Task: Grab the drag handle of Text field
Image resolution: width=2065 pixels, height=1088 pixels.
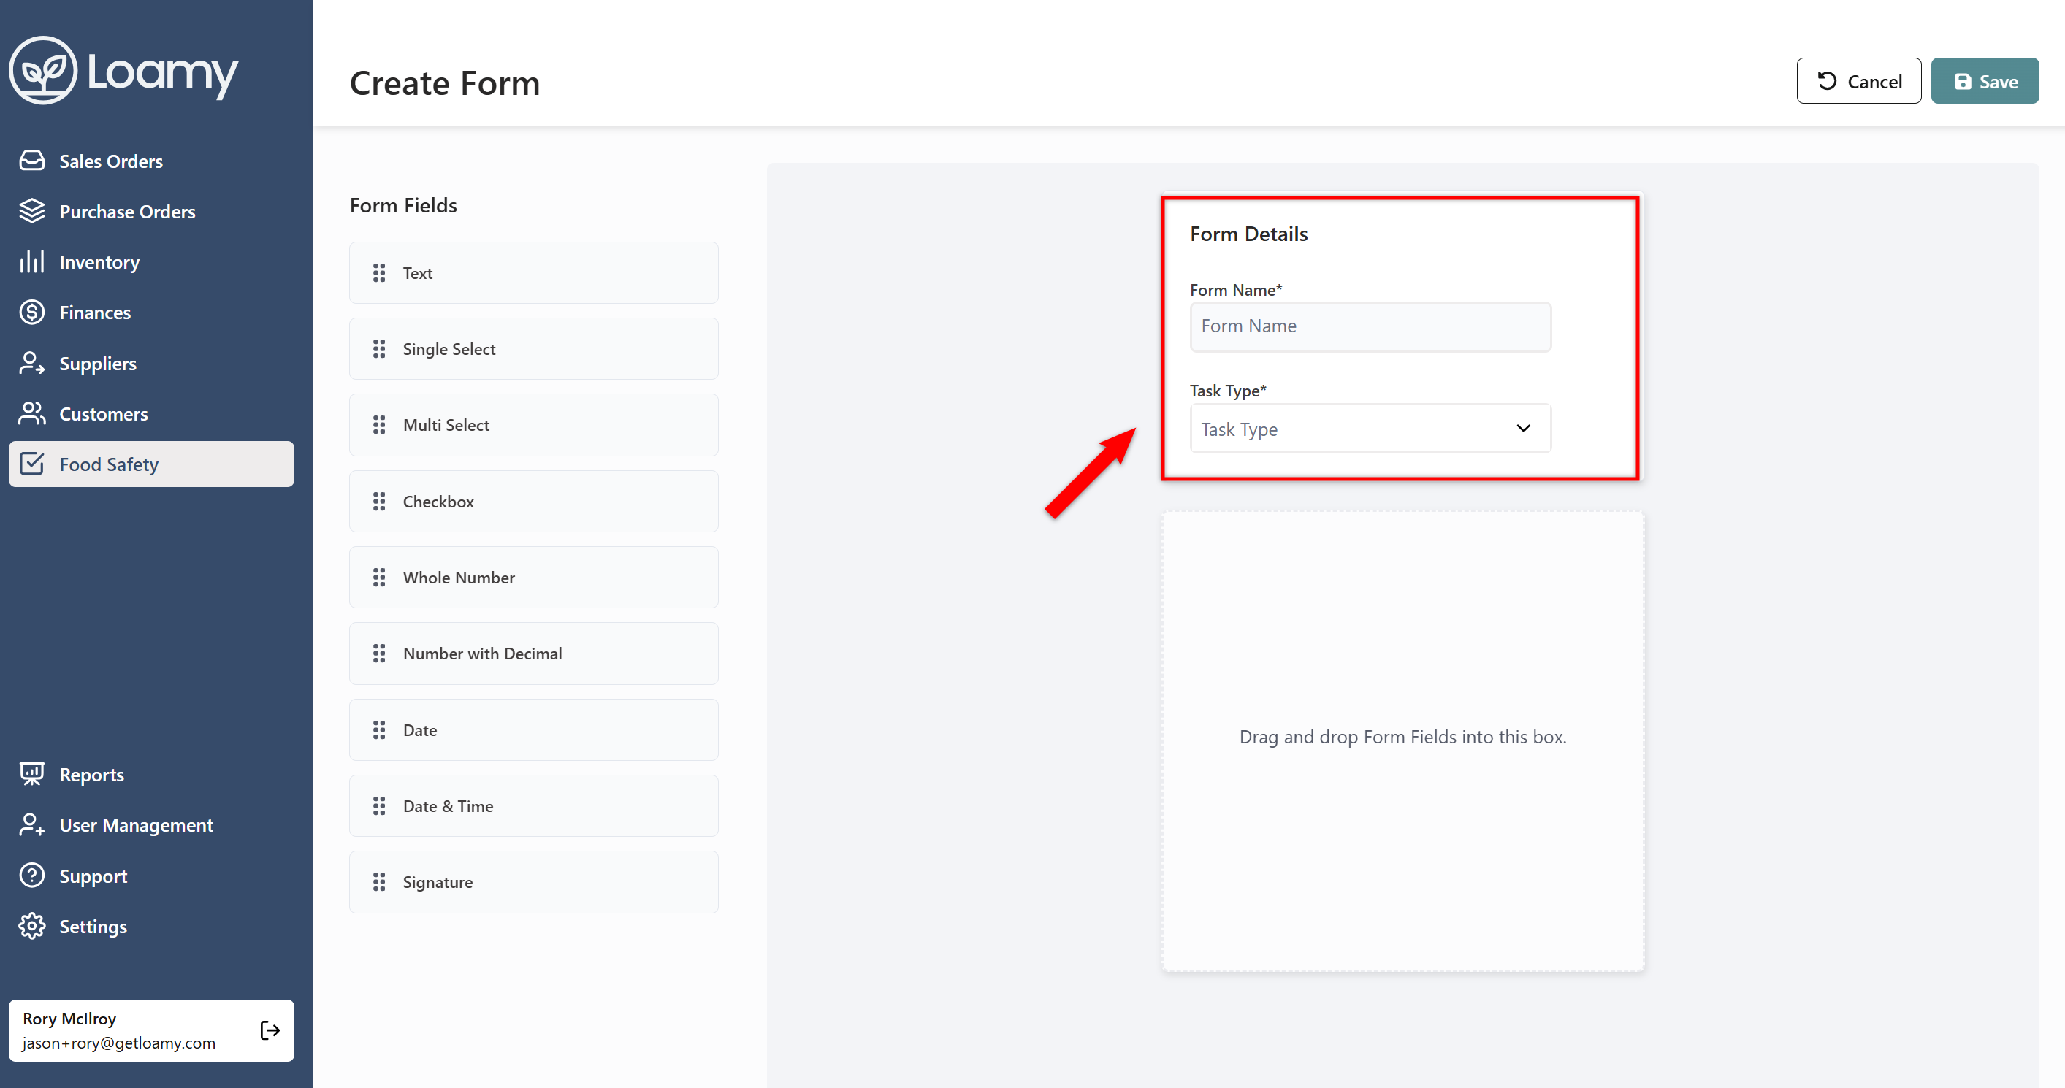Action: pos(379,273)
